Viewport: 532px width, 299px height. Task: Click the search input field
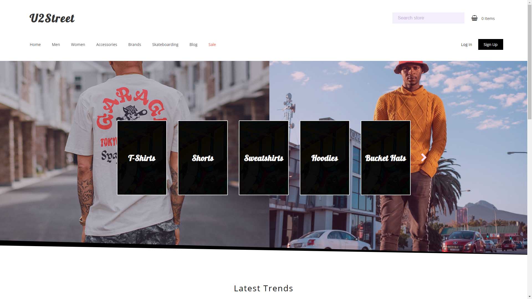tap(428, 18)
